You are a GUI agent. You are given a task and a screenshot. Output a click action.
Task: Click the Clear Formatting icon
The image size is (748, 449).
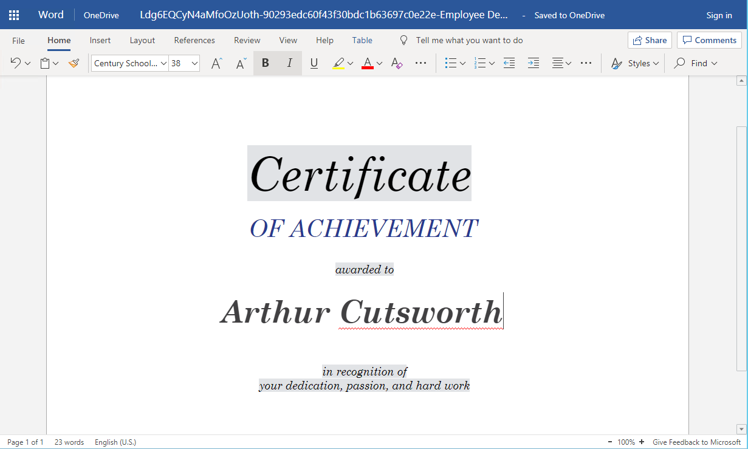397,63
